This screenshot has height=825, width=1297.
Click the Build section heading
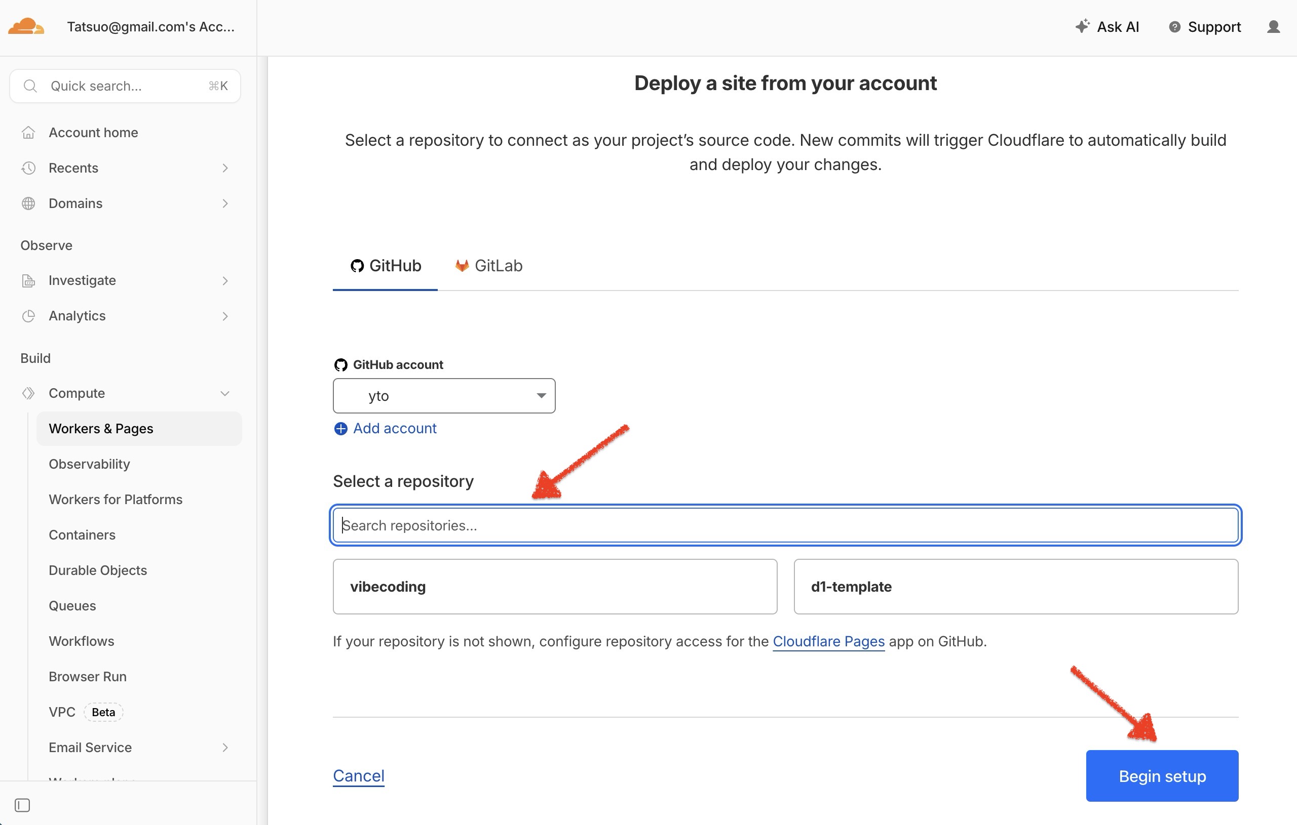click(35, 358)
